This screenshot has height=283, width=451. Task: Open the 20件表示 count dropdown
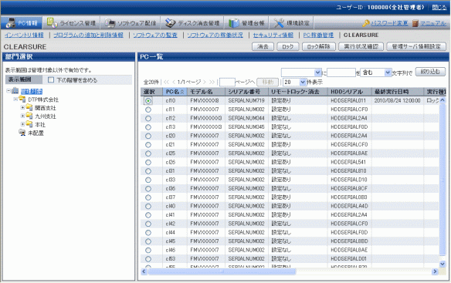294,83
